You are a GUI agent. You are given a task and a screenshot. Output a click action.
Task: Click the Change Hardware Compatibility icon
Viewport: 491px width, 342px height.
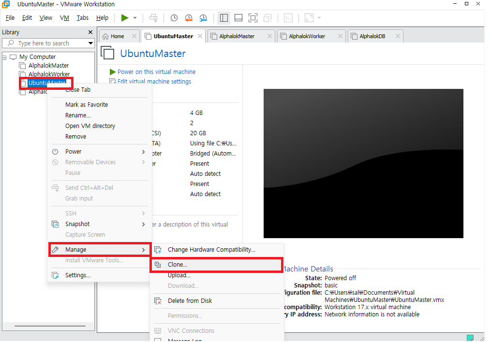pyautogui.click(x=158, y=250)
